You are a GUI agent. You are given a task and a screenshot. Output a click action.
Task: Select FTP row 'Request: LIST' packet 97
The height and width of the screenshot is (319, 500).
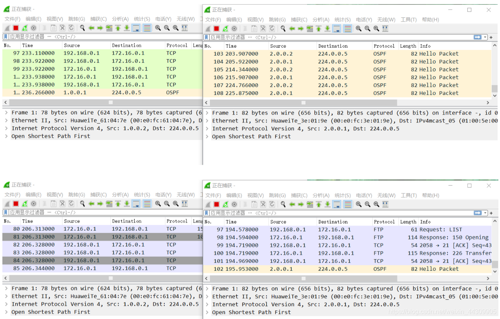347,230
